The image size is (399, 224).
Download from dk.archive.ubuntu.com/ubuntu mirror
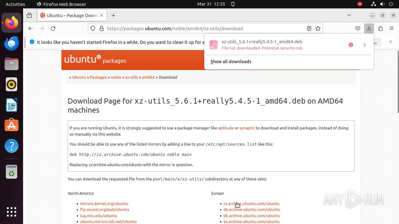click(x=252, y=216)
